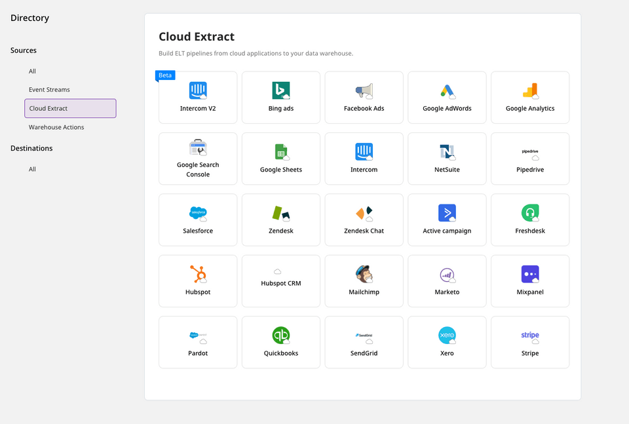Open the Stripe connector

click(x=529, y=341)
